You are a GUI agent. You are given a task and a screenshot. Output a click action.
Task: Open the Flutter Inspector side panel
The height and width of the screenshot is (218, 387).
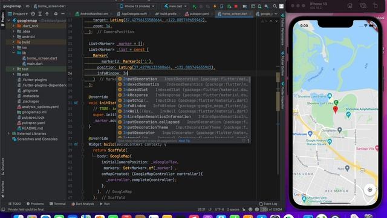tap(283, 96)
